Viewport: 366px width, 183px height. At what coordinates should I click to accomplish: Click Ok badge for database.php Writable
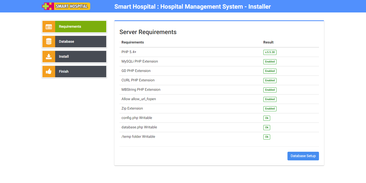(x=267, y=128)
